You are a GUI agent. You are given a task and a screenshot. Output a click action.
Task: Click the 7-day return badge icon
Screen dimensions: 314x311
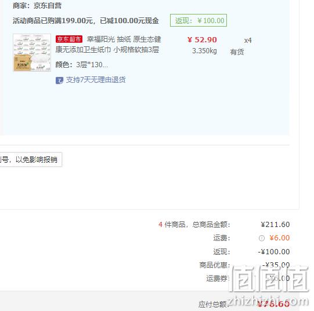(x=59, y=81)
